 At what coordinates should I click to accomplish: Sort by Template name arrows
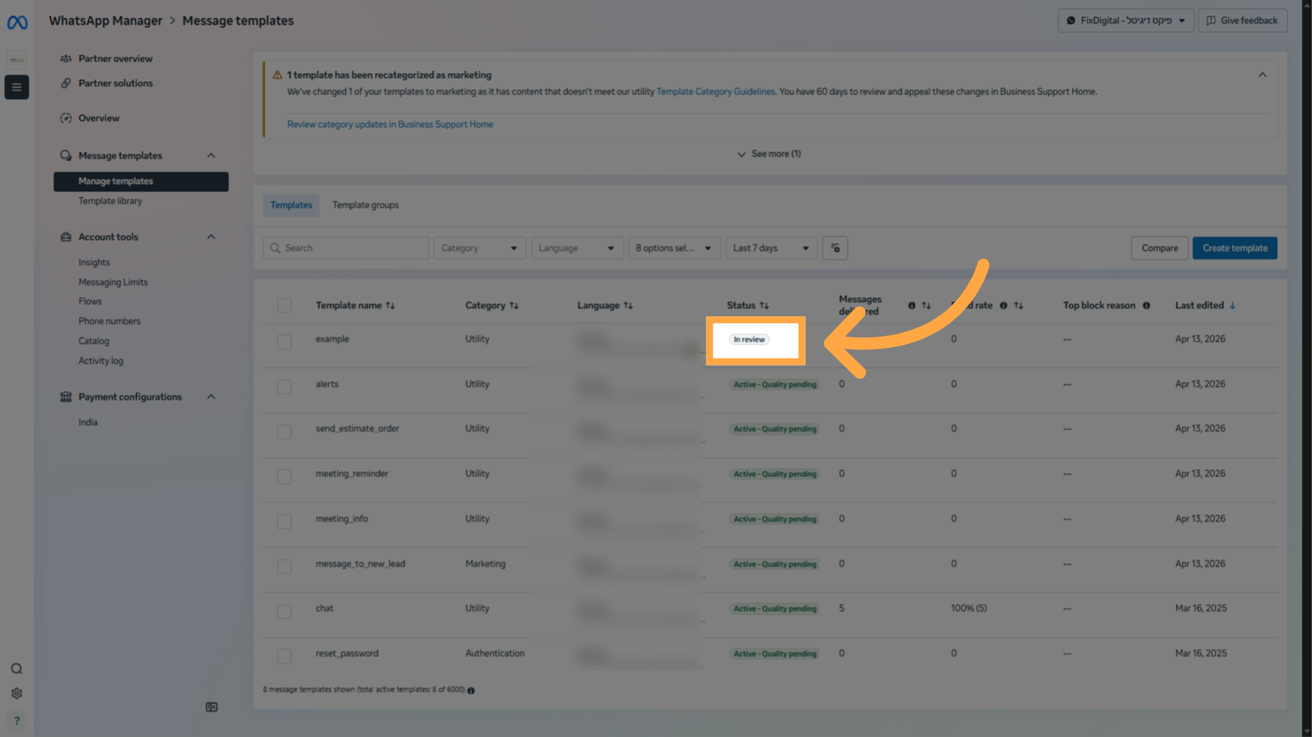[x=390, y=305]
